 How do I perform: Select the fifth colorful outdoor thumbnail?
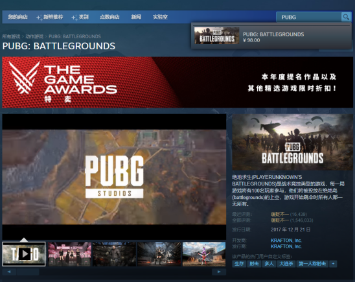point(204,254)
